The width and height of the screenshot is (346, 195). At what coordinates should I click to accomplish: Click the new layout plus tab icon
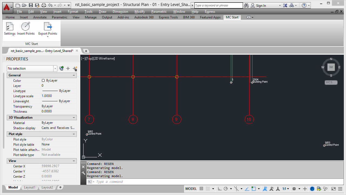point(61,187)
